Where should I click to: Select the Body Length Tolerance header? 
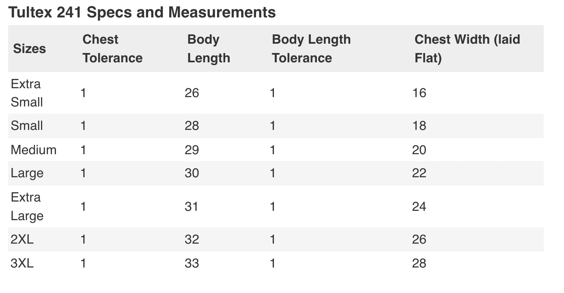coord(311,49)
